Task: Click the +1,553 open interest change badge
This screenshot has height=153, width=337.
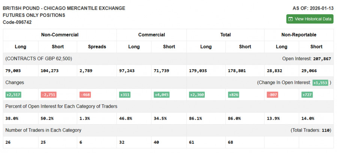Action: coord(320,83)
